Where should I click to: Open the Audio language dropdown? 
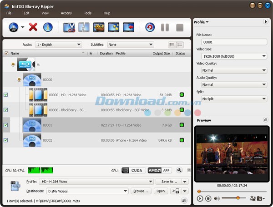click(59, 44)
